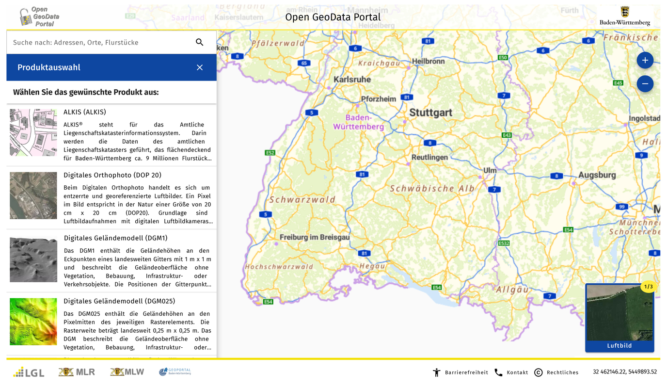
Task: Click the Kraichgau region label
Action: pyautogui.click(x=379, y=63)
